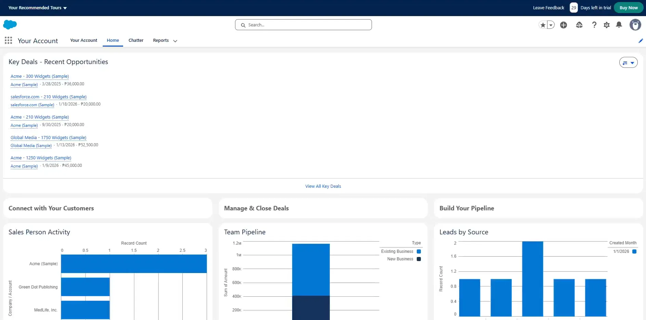
Task: Edit navigation with pencil icon
Action: 641,41
